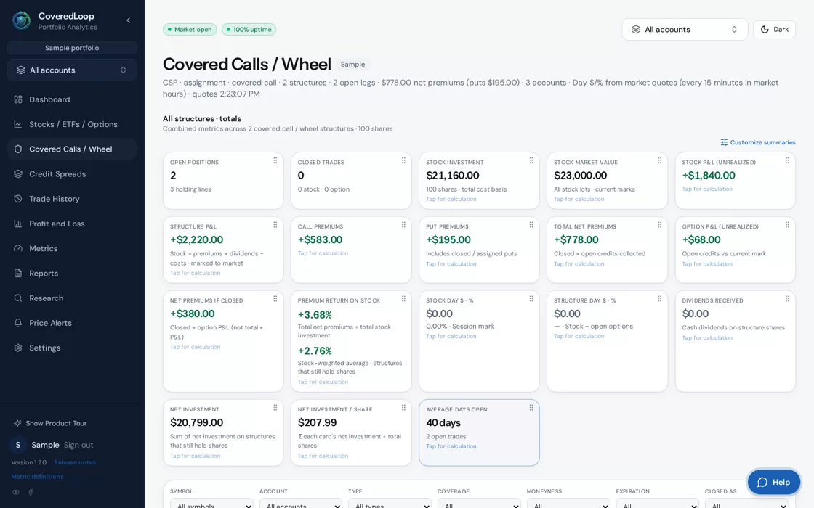Image resolution: width=814 pixels, height=508 pixels.
Task: Click the Price Alerts bell icon
Action: (18, 323)
